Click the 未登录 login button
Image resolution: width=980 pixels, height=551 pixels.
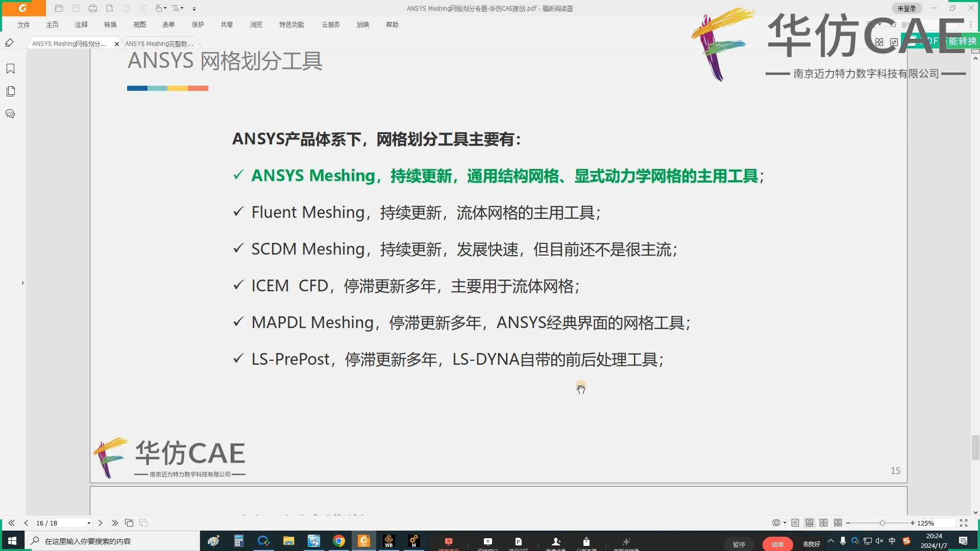pyautogui.click(x=906, y=8)
